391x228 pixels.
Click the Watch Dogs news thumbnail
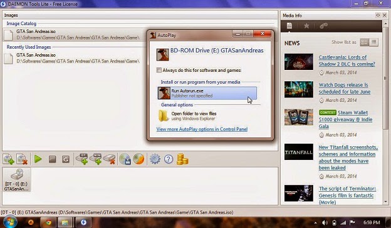tap(299, 89)
